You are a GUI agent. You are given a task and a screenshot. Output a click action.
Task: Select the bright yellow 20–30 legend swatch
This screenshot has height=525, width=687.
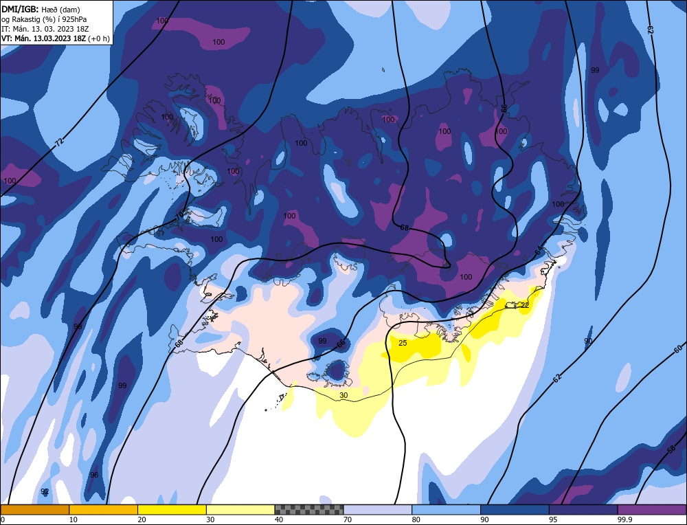[x=172, y=509]
